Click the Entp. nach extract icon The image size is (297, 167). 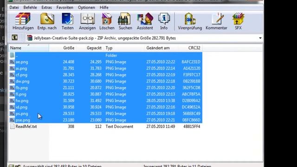(x=47, y=19)
